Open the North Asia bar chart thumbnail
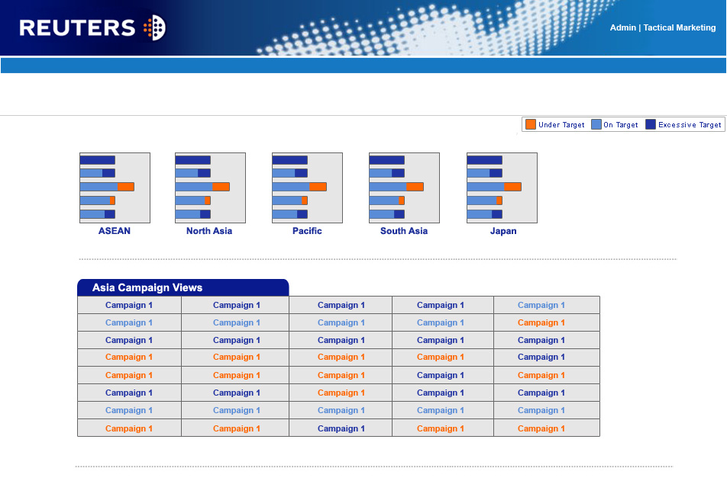Image resolution: width=727 pixels, height=497 pixels. point(210,188)
